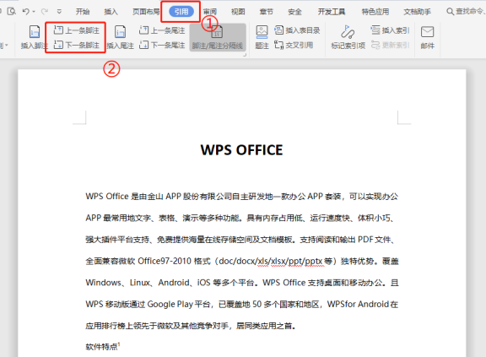Screen dimensions: 486x357
Task: Click the Insert Endnote icon
Action: pyautogui.click(x=120, y=32)
